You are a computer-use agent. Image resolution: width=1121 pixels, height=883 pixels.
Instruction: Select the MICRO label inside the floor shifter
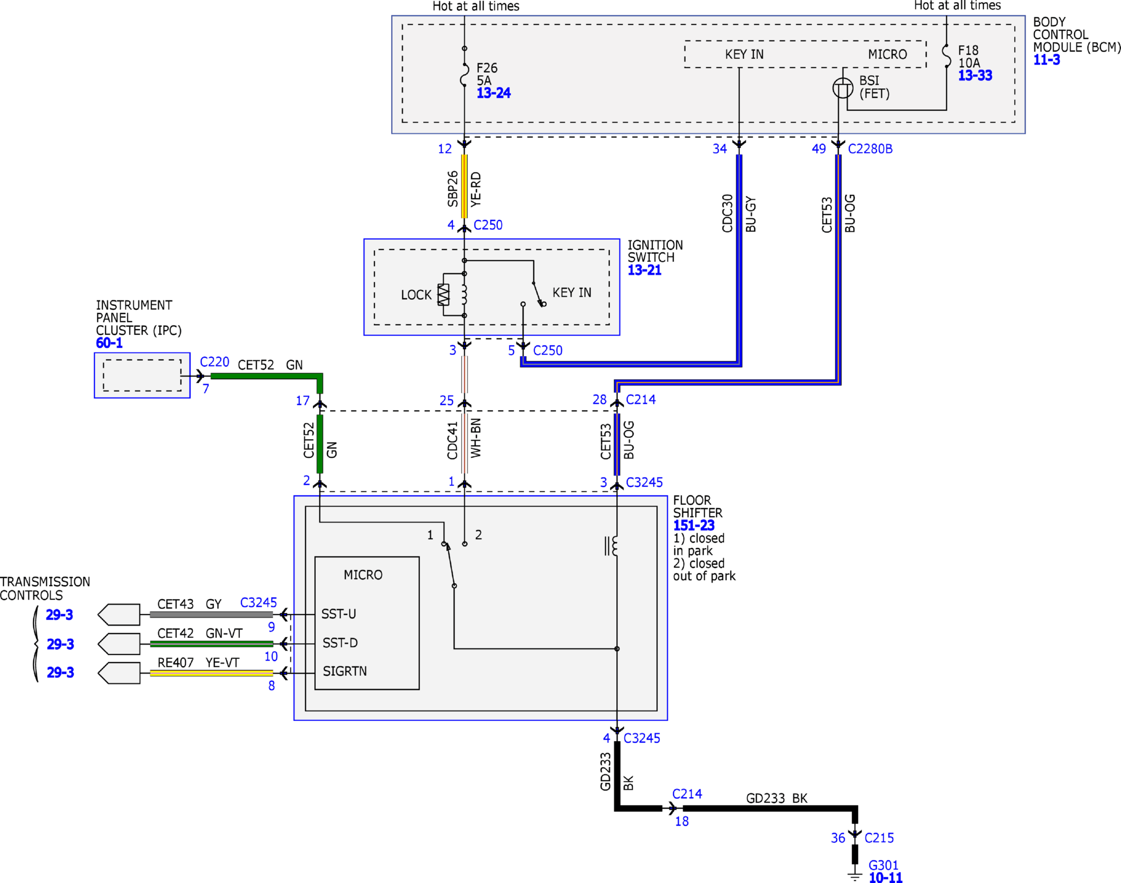(363, 575)
